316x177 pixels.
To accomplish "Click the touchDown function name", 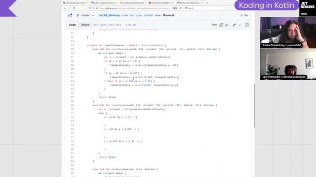I will point(118,49).
